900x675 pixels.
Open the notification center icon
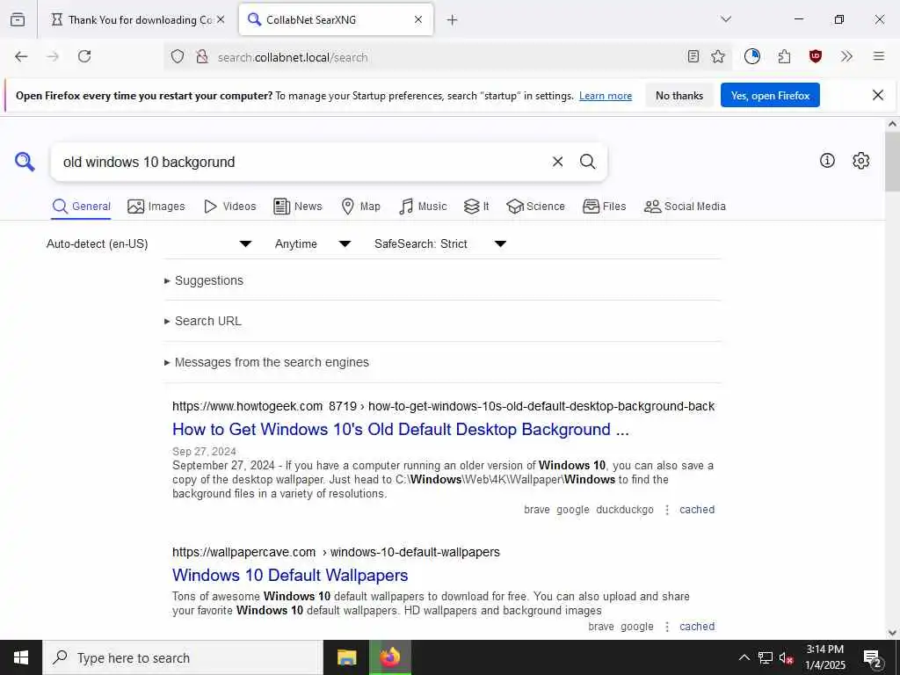872,658
